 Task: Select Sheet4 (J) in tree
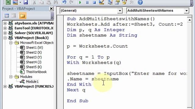click(34, 62)
